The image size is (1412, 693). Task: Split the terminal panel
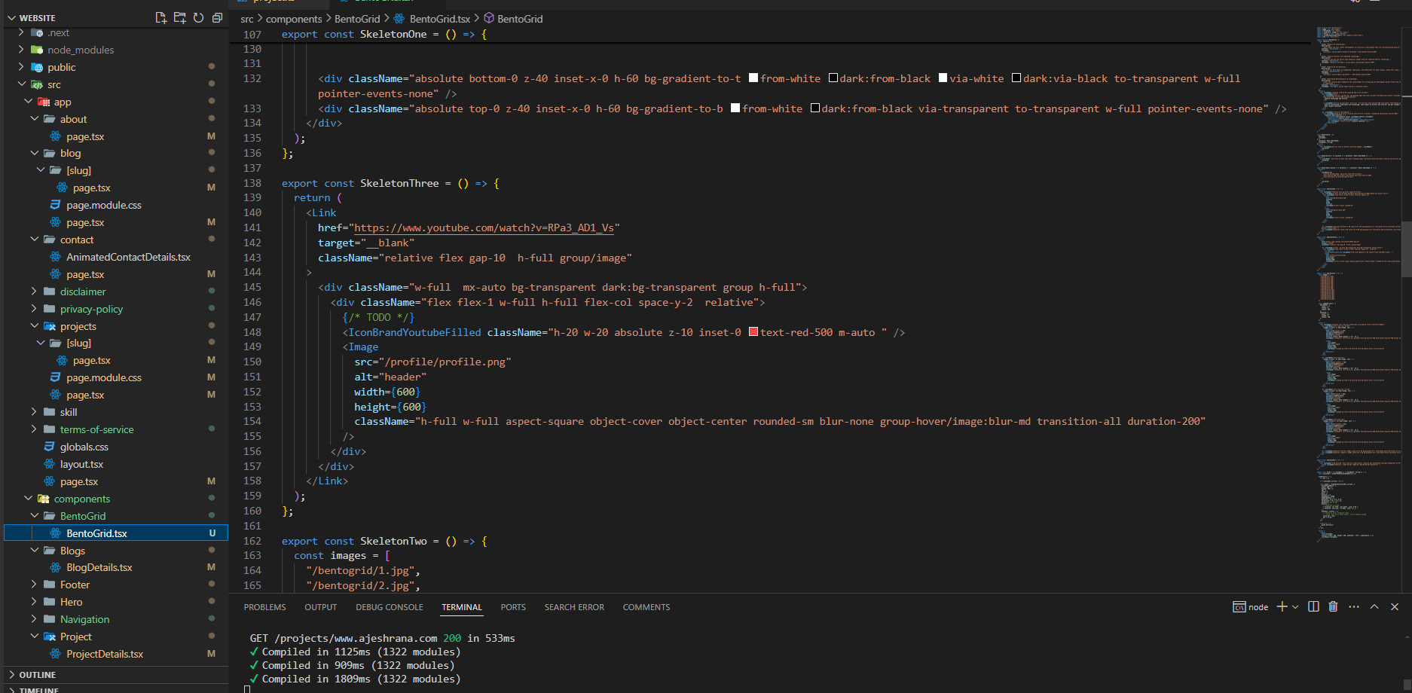pos(1313,606)
